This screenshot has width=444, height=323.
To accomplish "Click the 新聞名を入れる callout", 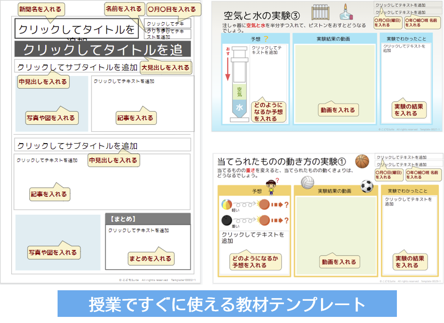I will (x=41, y=9).
